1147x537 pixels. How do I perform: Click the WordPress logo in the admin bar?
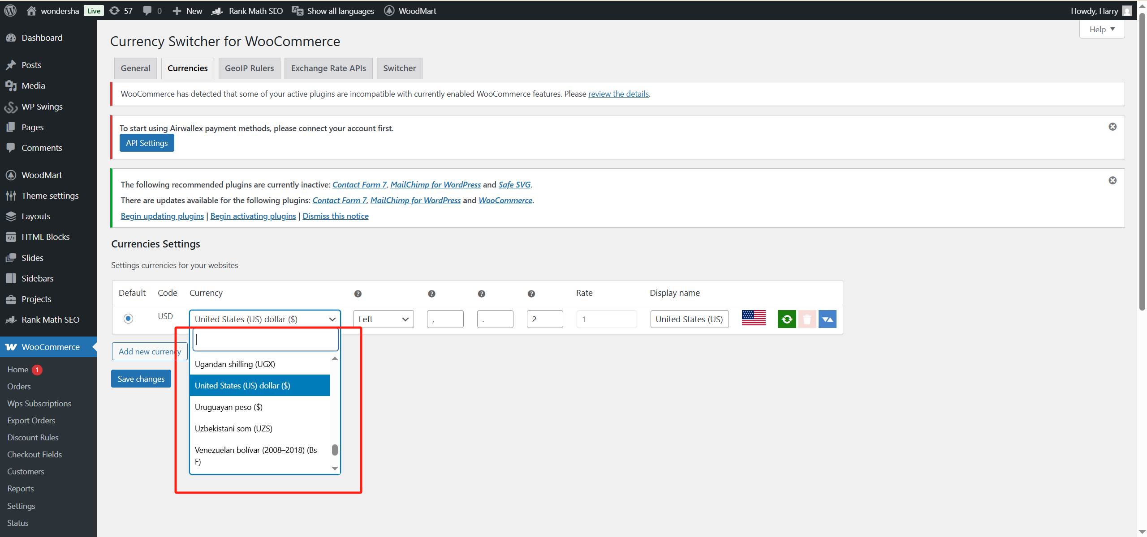click(x=10, y=10)
